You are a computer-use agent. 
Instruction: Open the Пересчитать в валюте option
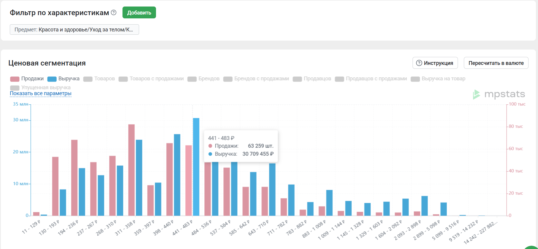496,63
